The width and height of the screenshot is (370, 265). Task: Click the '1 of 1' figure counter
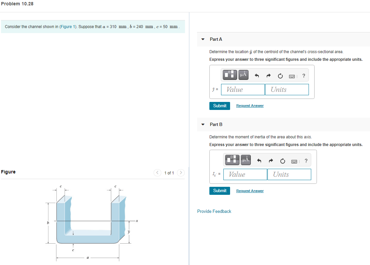169,173
